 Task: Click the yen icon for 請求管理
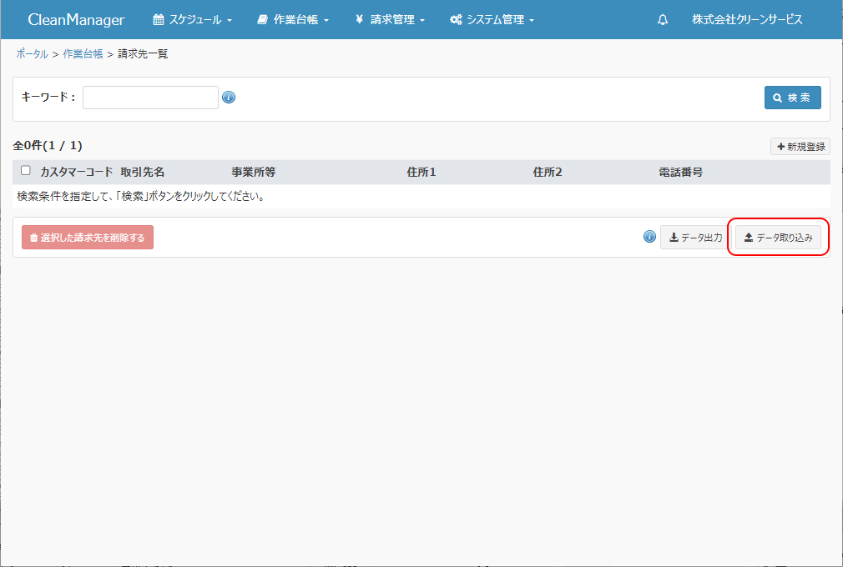click(359, 20)
